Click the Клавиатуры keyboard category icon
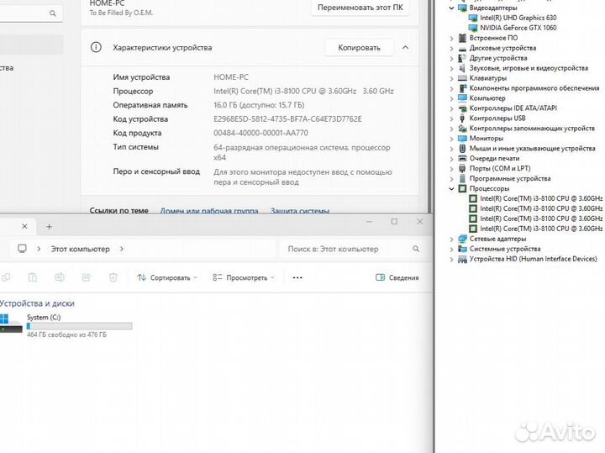This screenshot has width=605, height=453. 463,78
